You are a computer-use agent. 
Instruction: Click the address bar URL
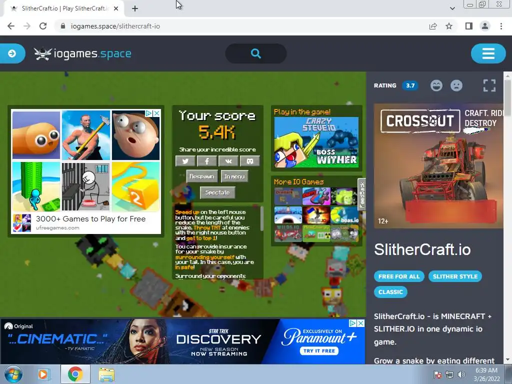[x=115, y=26]
